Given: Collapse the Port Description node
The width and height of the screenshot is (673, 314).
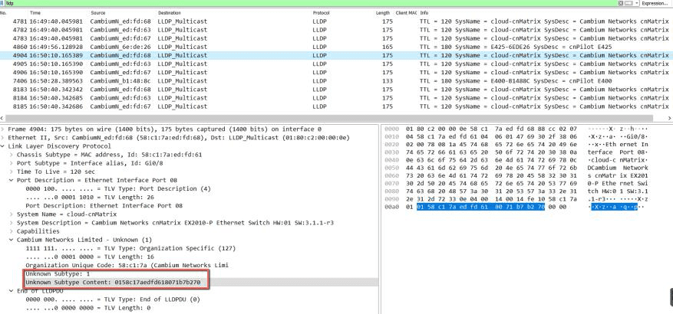Looking at the screenshot, I should [x=12, y=180].
